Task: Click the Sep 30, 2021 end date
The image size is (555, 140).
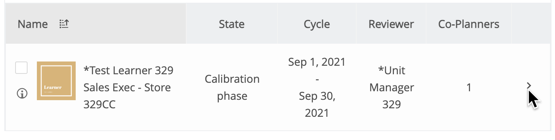Action: click(x=317, y=104)
